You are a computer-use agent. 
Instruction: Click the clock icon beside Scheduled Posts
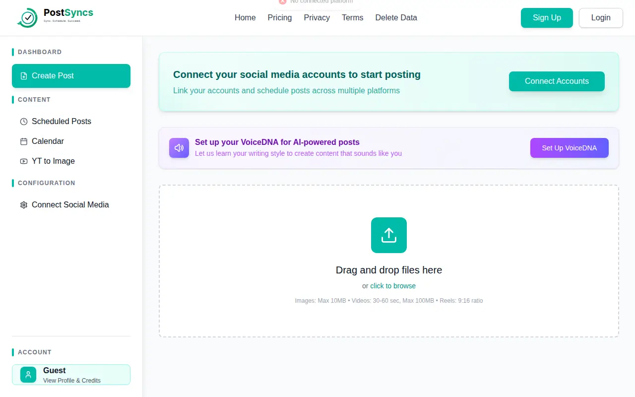[24, 122]
